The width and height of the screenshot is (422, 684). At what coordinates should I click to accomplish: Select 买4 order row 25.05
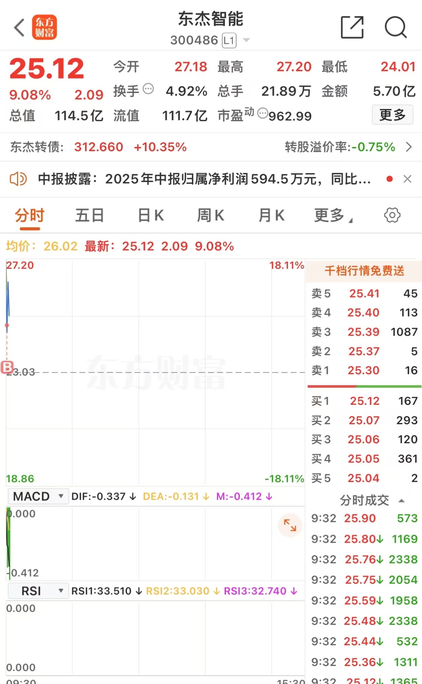click(x=364, y=459)
